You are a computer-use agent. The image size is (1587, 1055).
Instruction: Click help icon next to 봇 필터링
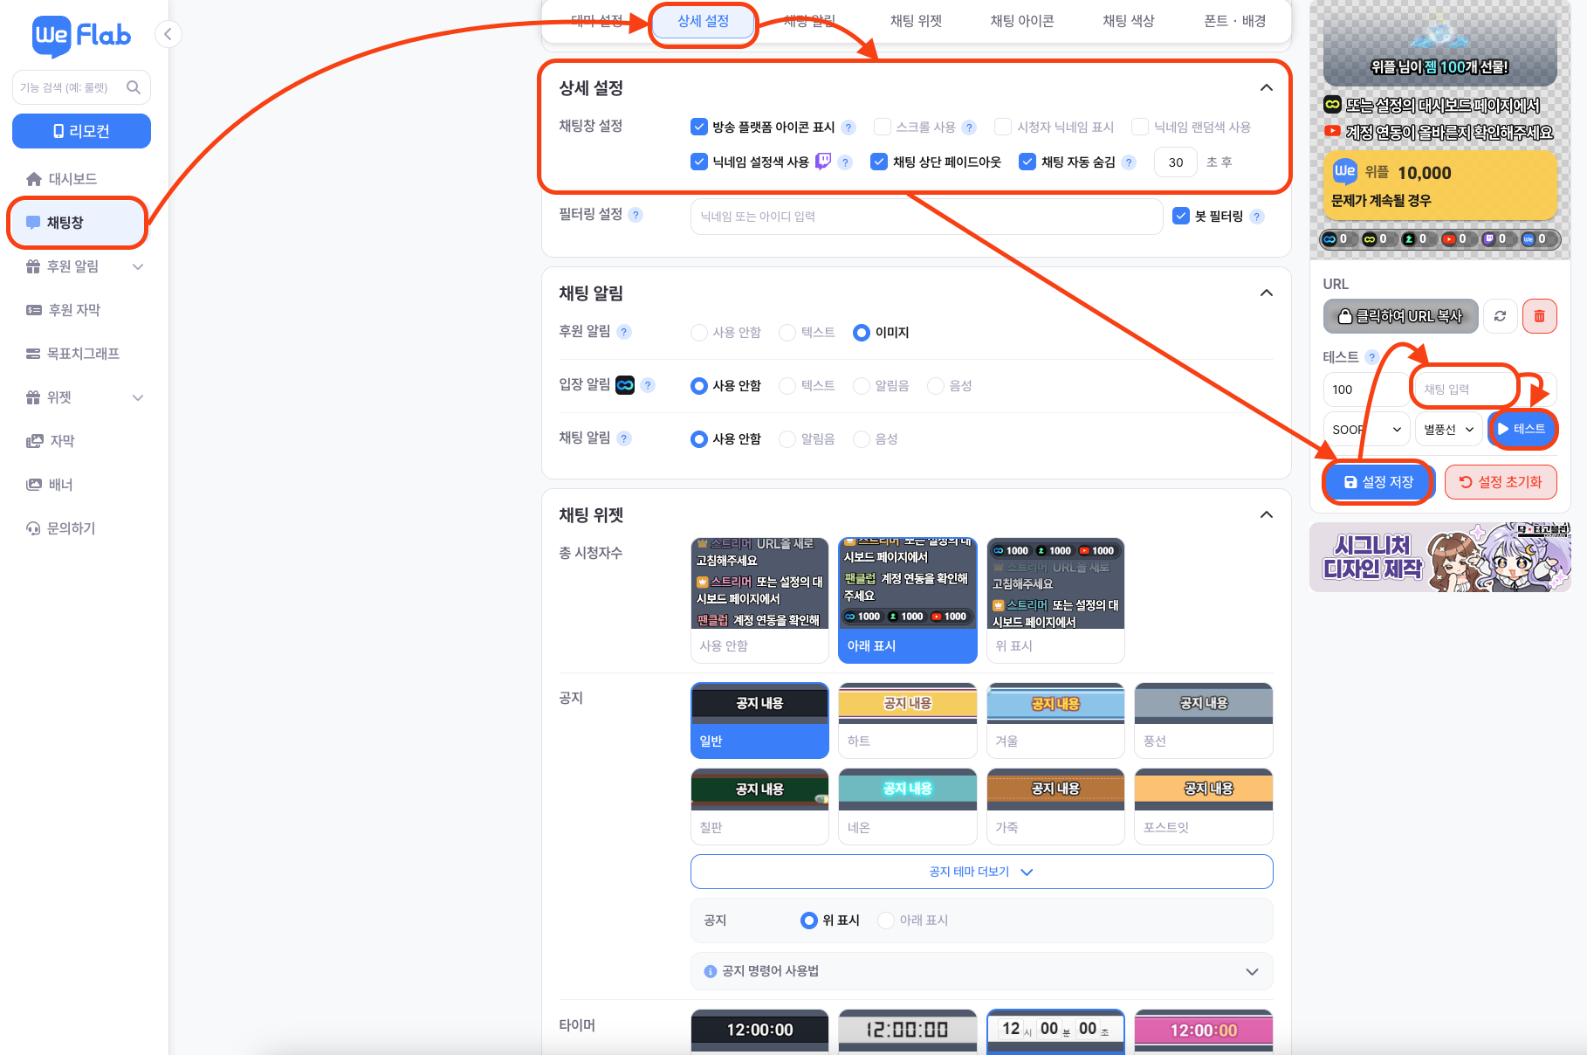point(1257,217)
